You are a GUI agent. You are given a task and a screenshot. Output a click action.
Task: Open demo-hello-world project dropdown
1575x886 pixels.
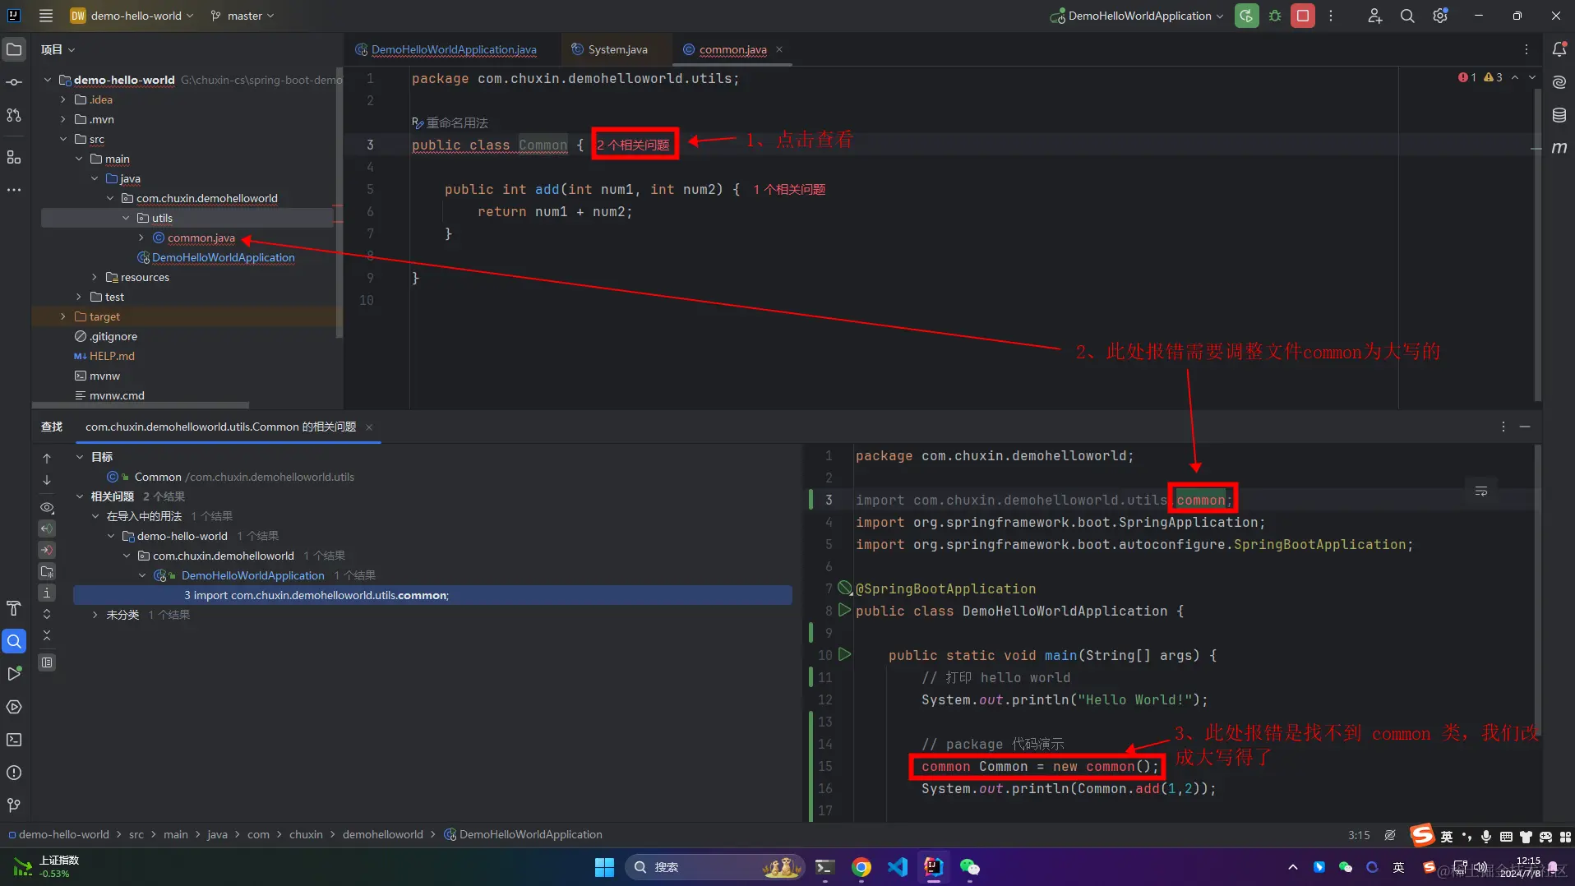(132, 16)
